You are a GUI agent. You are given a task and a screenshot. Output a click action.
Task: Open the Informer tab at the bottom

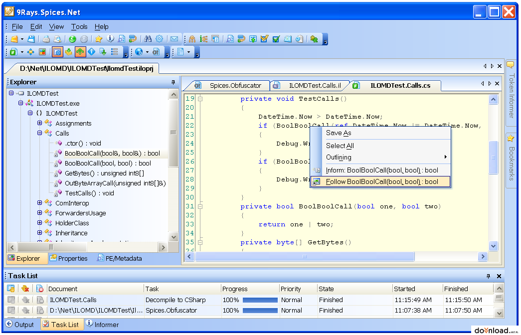(x=102, y=325)
